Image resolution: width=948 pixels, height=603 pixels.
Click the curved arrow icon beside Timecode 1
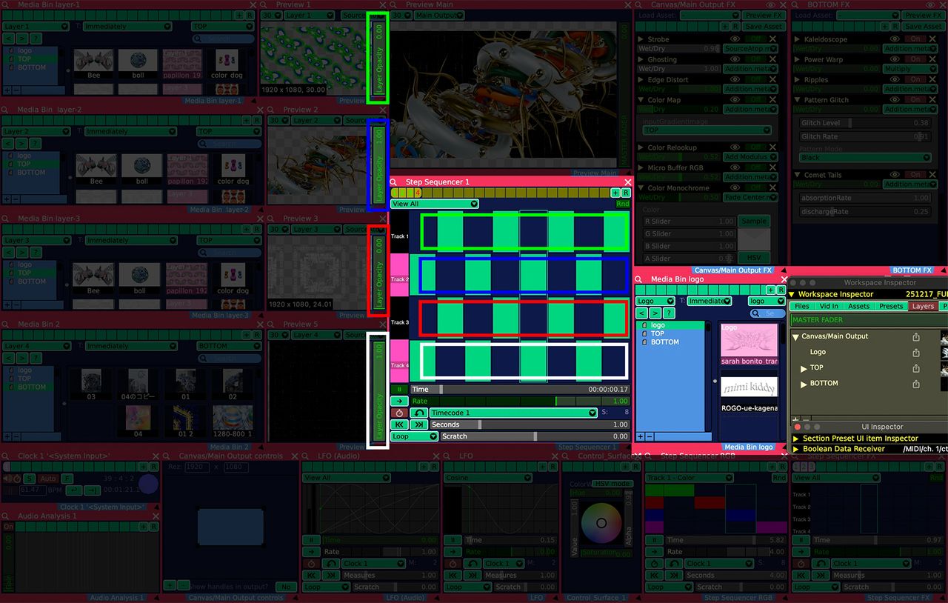pyautogui.click(x=419, y=413)
